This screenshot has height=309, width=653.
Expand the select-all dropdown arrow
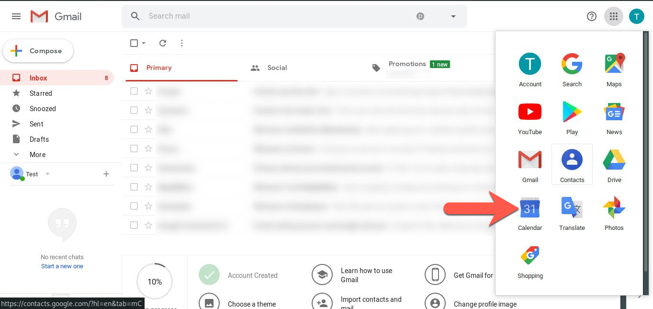pyautogui.click(x=144, y=43)
